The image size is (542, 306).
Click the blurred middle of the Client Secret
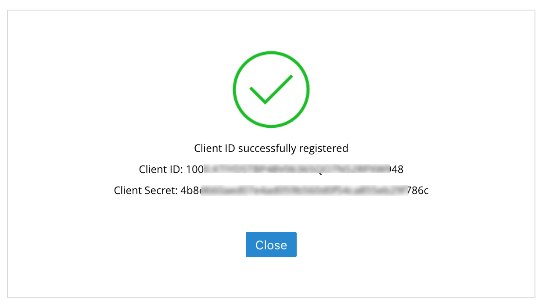(303, 191)
